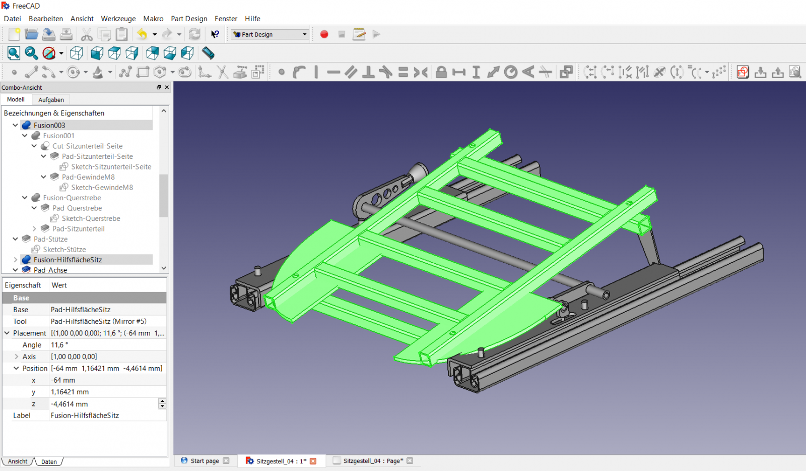The height and width of the screenshot is (471, 806).
Task: Open the Sitzgestell_04 : Page* tab
Action: 373,461
